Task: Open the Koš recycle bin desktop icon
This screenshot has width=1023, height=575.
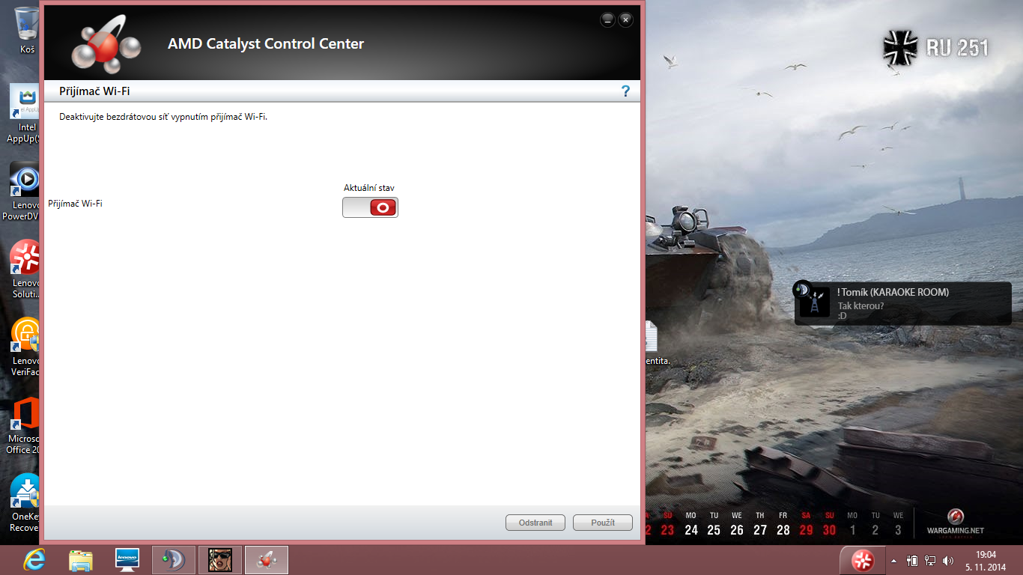Action: coord(27,31)
